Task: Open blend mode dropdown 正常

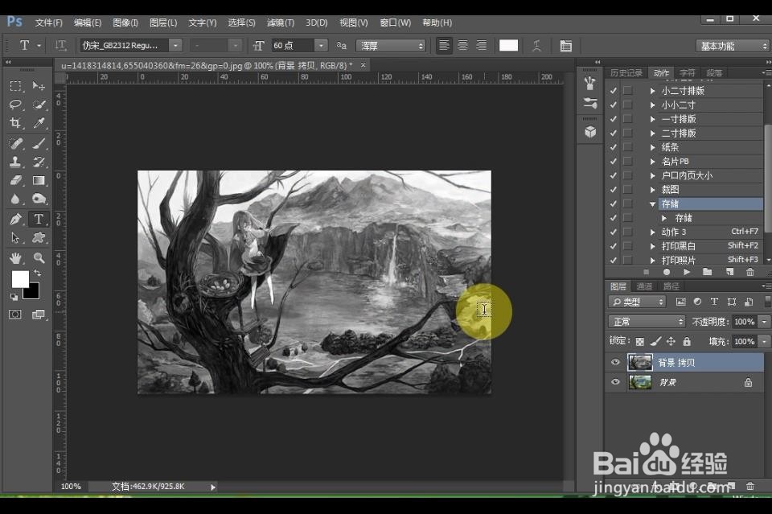Action: click(x=647, y=322)
